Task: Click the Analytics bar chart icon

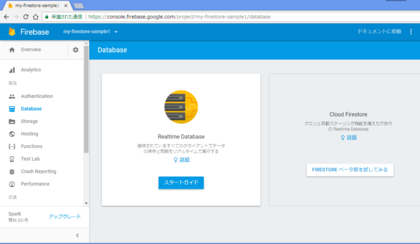Action: pos(12,70)
